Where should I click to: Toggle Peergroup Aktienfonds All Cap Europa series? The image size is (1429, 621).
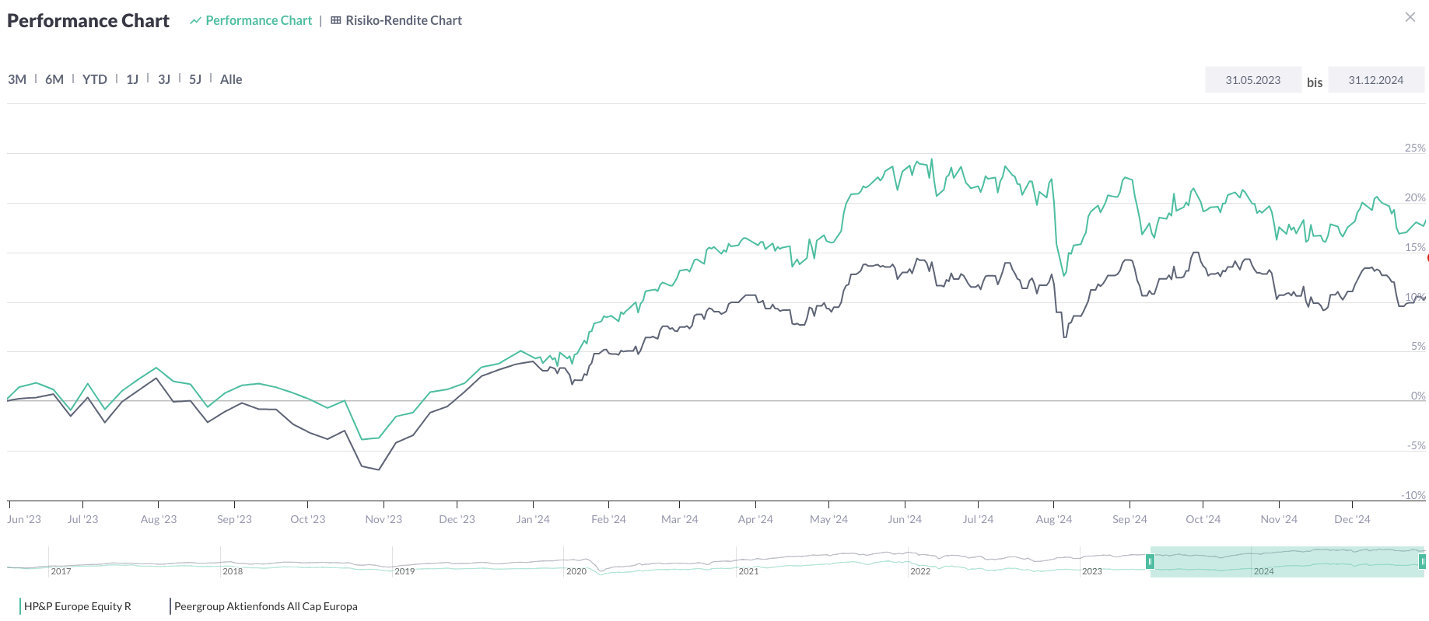click(265, 606)
